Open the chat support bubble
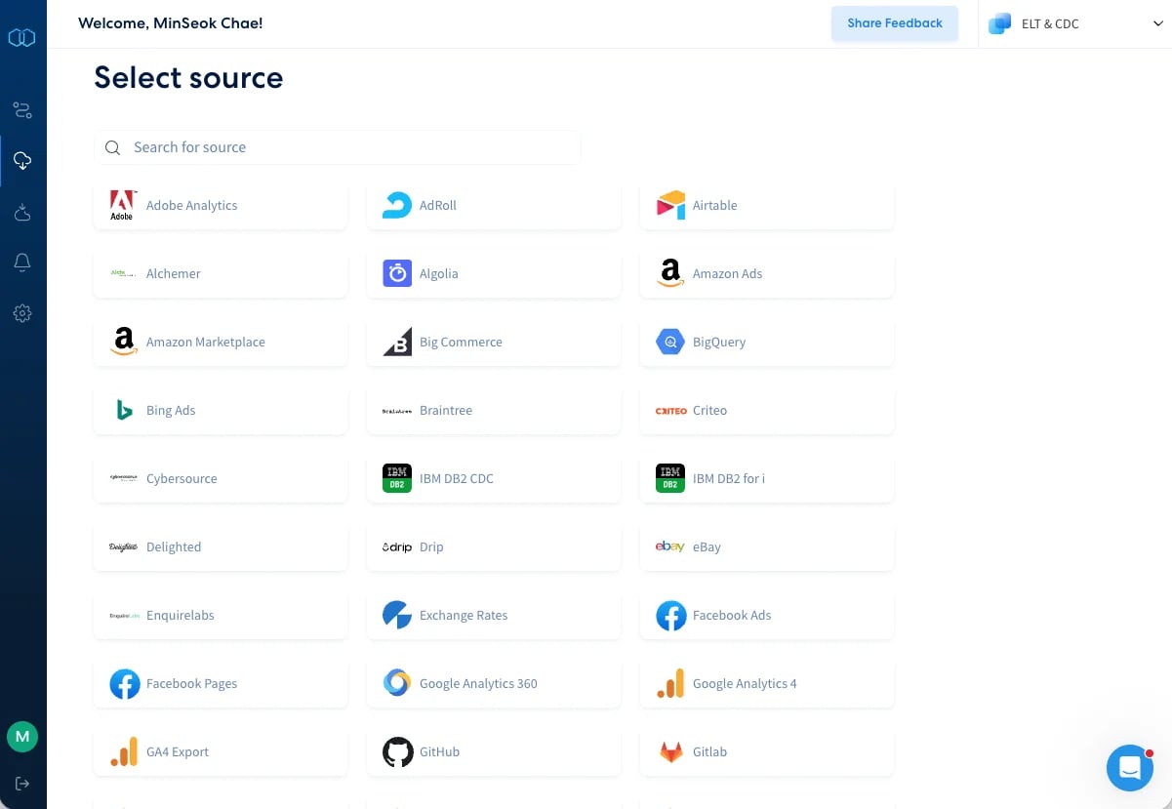 [1130, 767]
